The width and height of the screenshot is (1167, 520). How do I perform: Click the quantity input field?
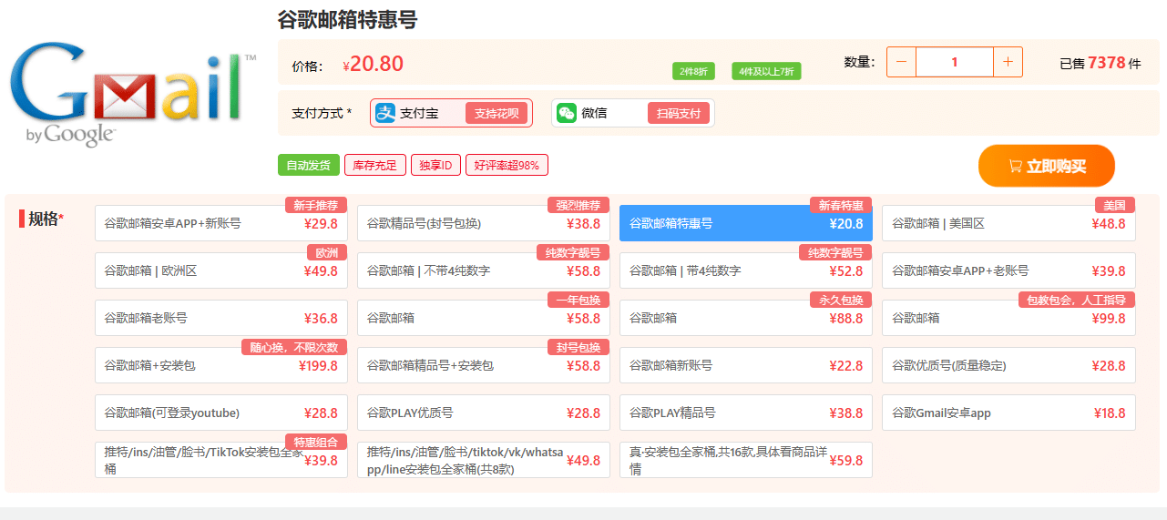point(955,62)
